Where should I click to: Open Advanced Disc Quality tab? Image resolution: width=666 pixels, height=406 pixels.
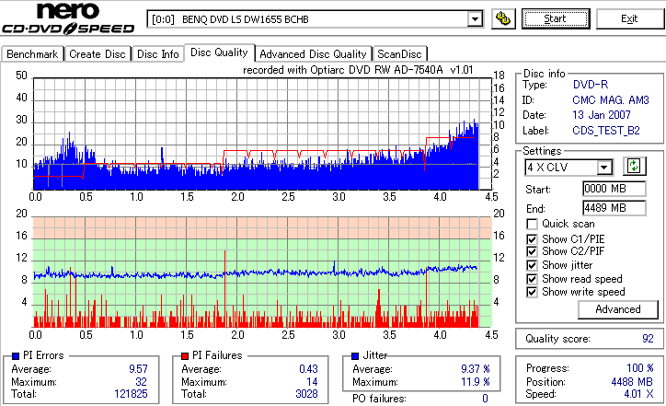pyautogui.click(x=313, y=54)
